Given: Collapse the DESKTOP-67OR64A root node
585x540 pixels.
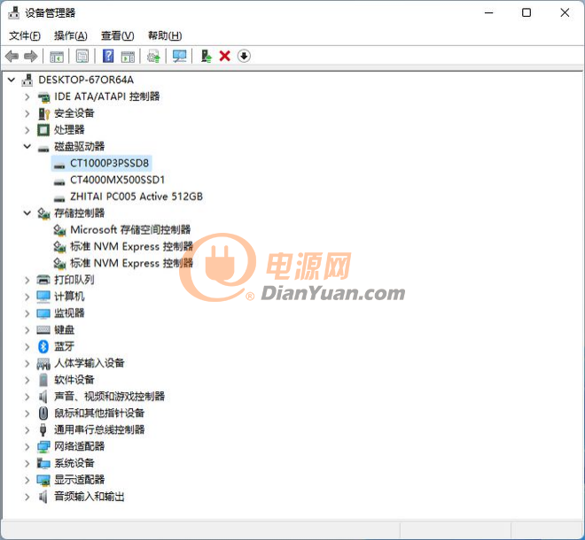Looking at the screenshot, I should pyautogui.click(x=12, y=80).
